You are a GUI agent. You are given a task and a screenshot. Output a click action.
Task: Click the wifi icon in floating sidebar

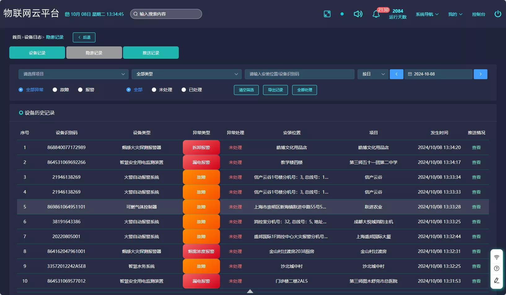point(497,257)
